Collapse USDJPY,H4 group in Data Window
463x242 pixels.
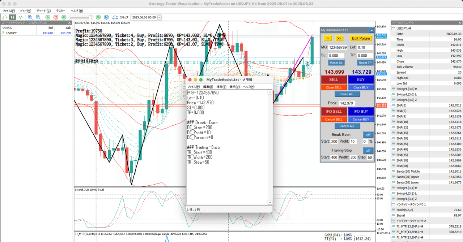point(394,28)
